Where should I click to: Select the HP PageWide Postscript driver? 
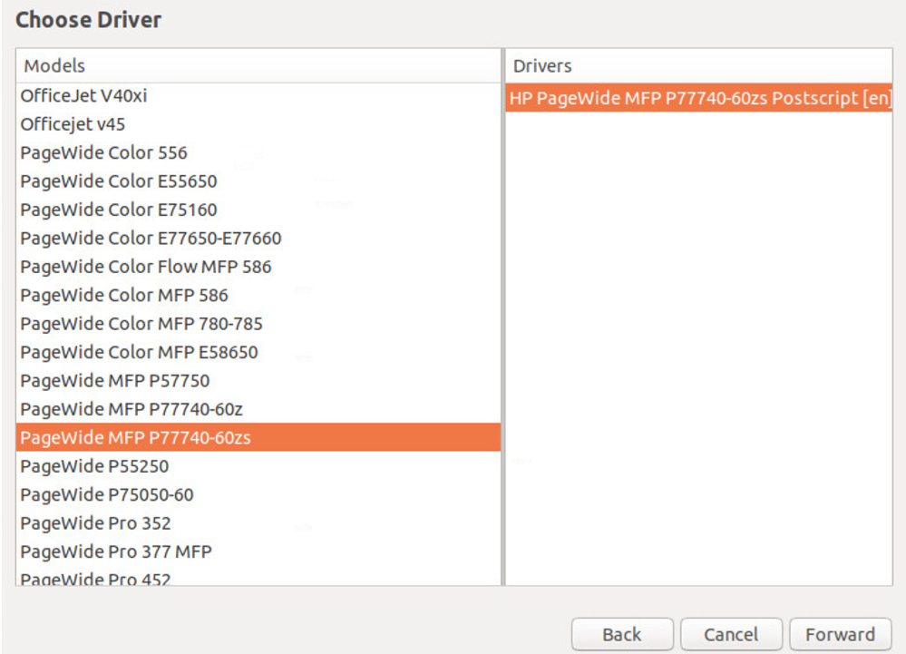tap(698, 98)
